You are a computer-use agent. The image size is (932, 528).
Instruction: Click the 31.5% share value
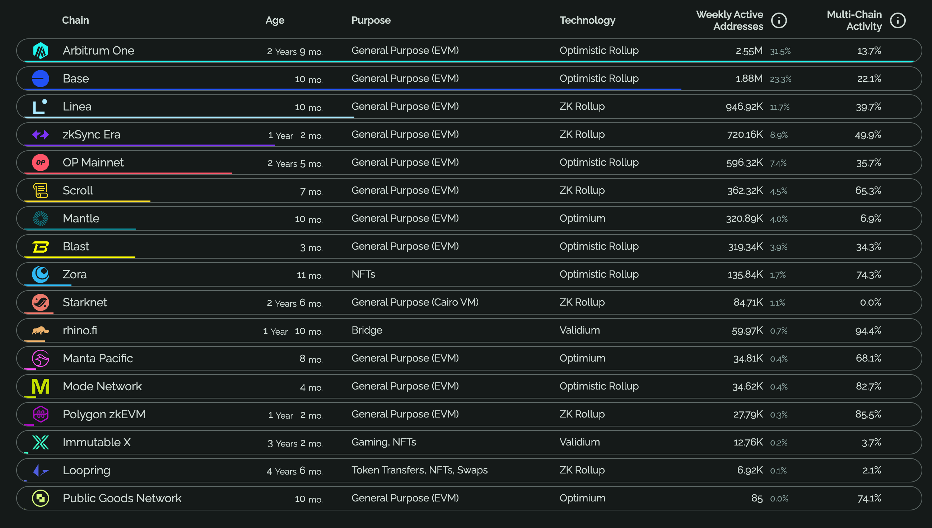point(780,51)
